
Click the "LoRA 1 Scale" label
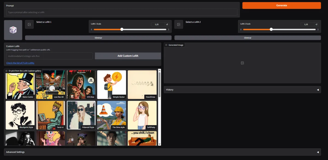point(96,24)
